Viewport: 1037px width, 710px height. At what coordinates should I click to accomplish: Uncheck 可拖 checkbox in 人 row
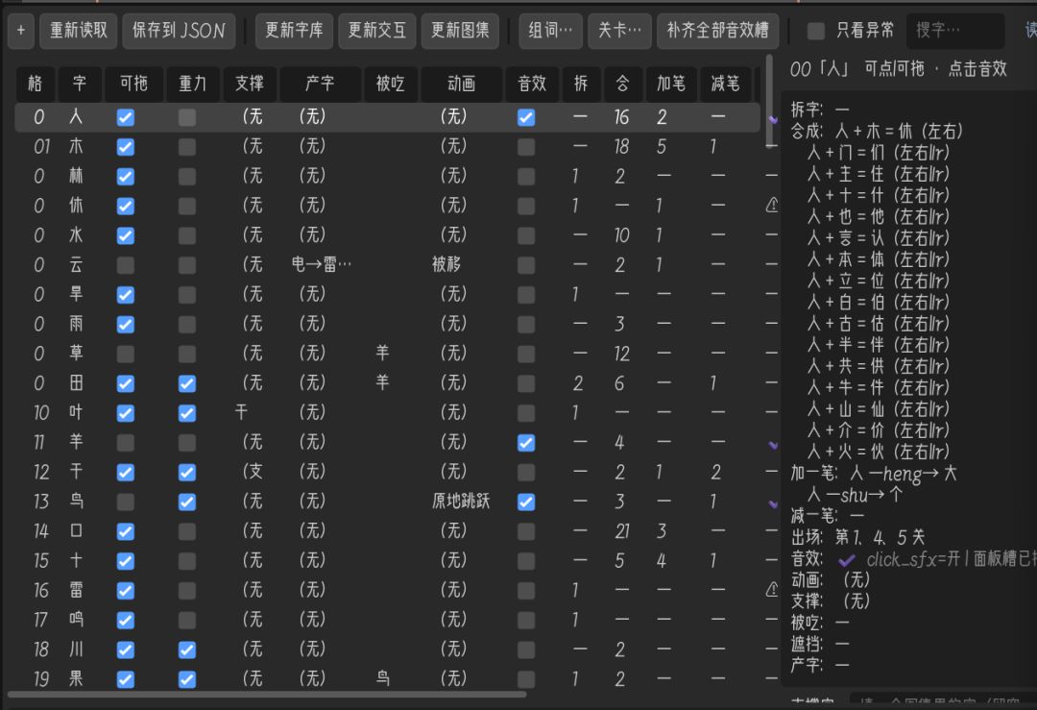click(x=126, y=118)
